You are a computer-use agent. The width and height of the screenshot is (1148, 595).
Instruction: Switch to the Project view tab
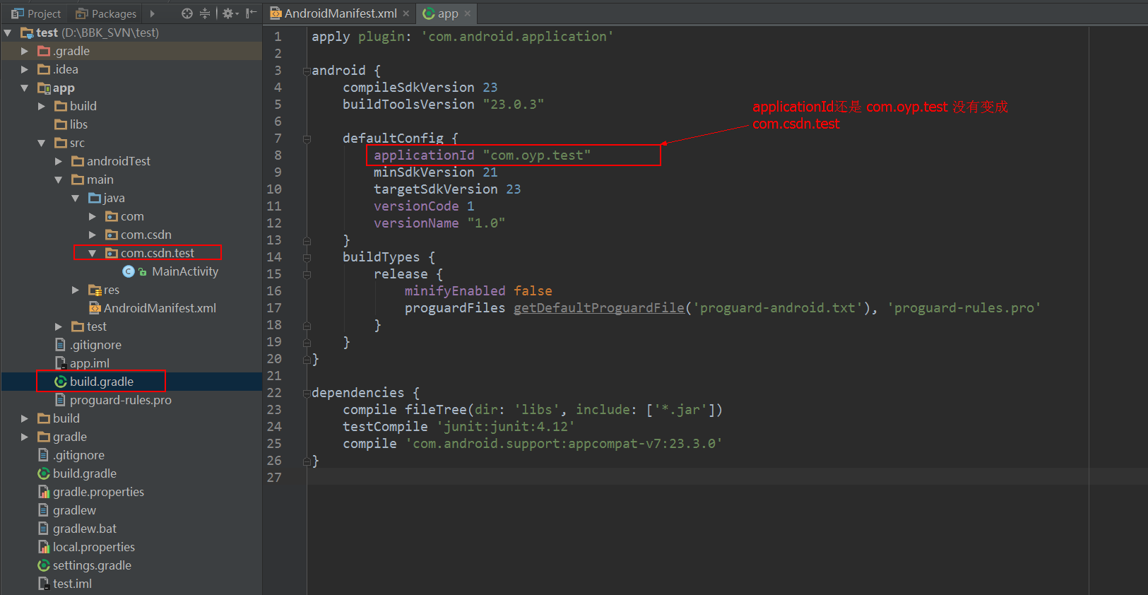point(36,13)
